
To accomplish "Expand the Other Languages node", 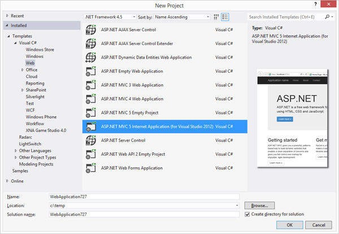I will pos(16,151).
